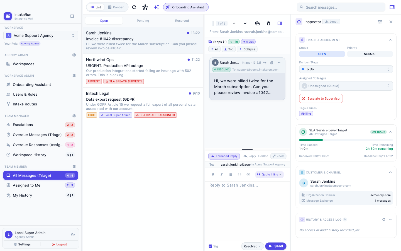Delete the message with trash icon
The width and height of the screenshot is (401, 251).
(268, 23)
